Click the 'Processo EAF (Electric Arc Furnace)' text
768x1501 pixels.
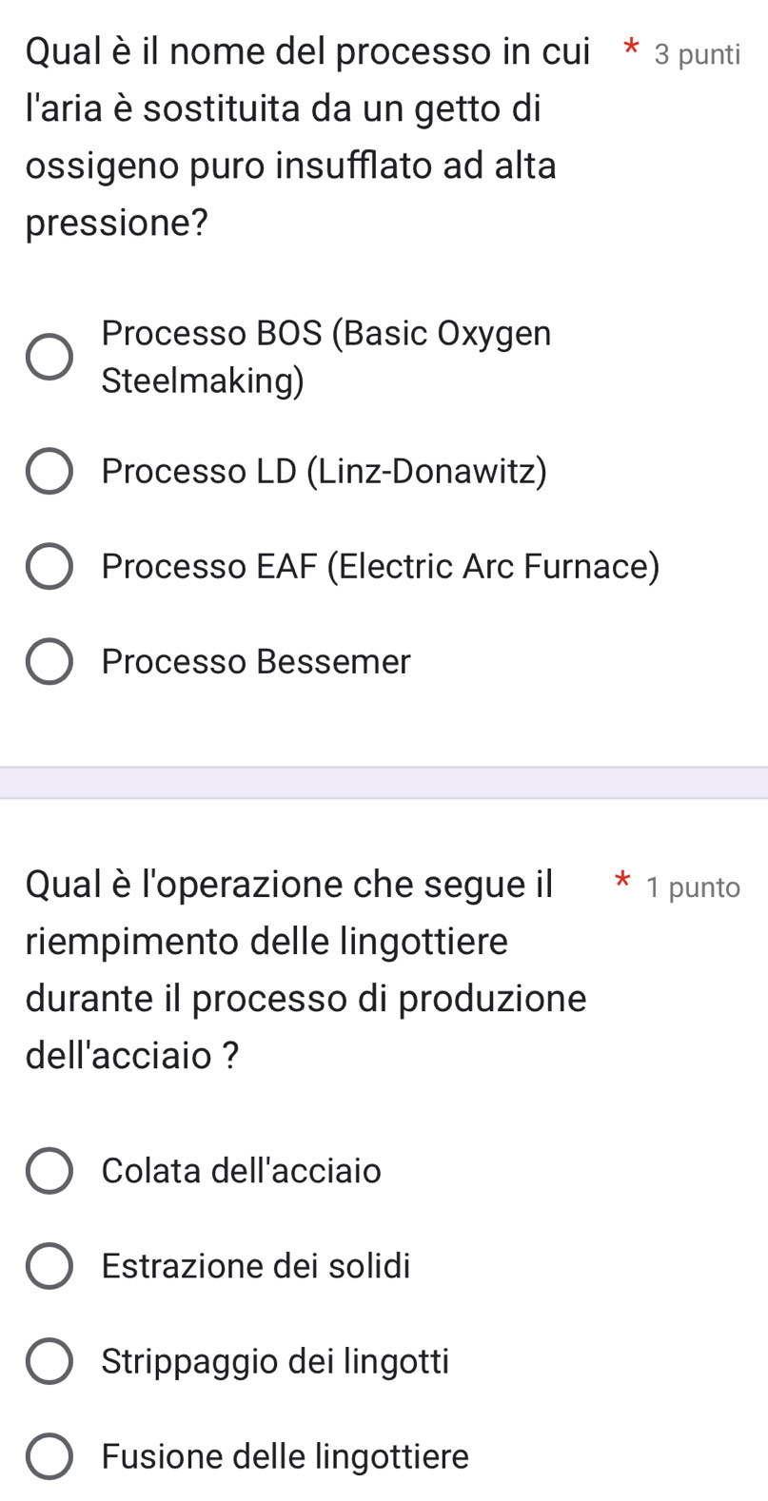click(380, 567)
